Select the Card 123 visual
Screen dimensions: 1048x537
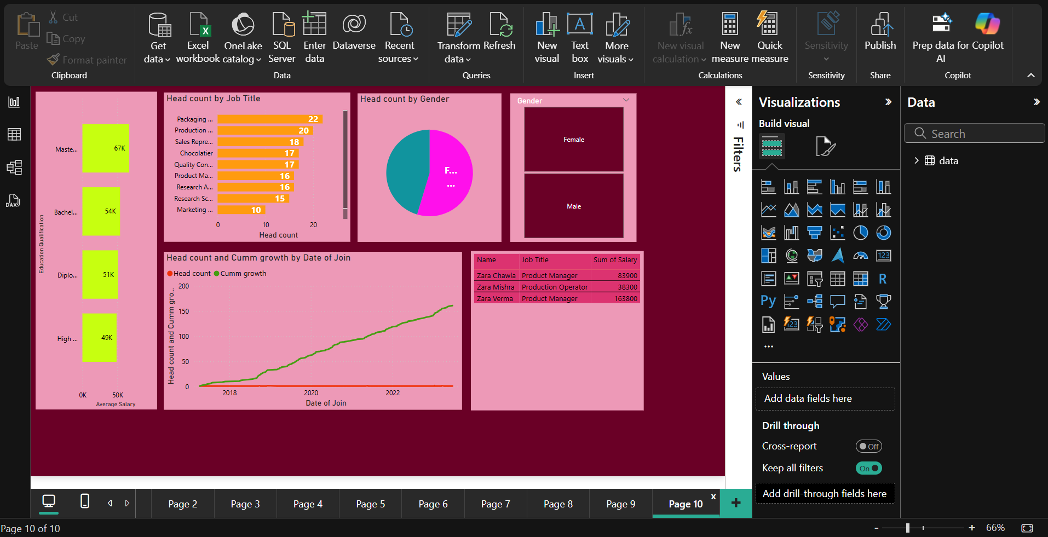pos(883,256)
